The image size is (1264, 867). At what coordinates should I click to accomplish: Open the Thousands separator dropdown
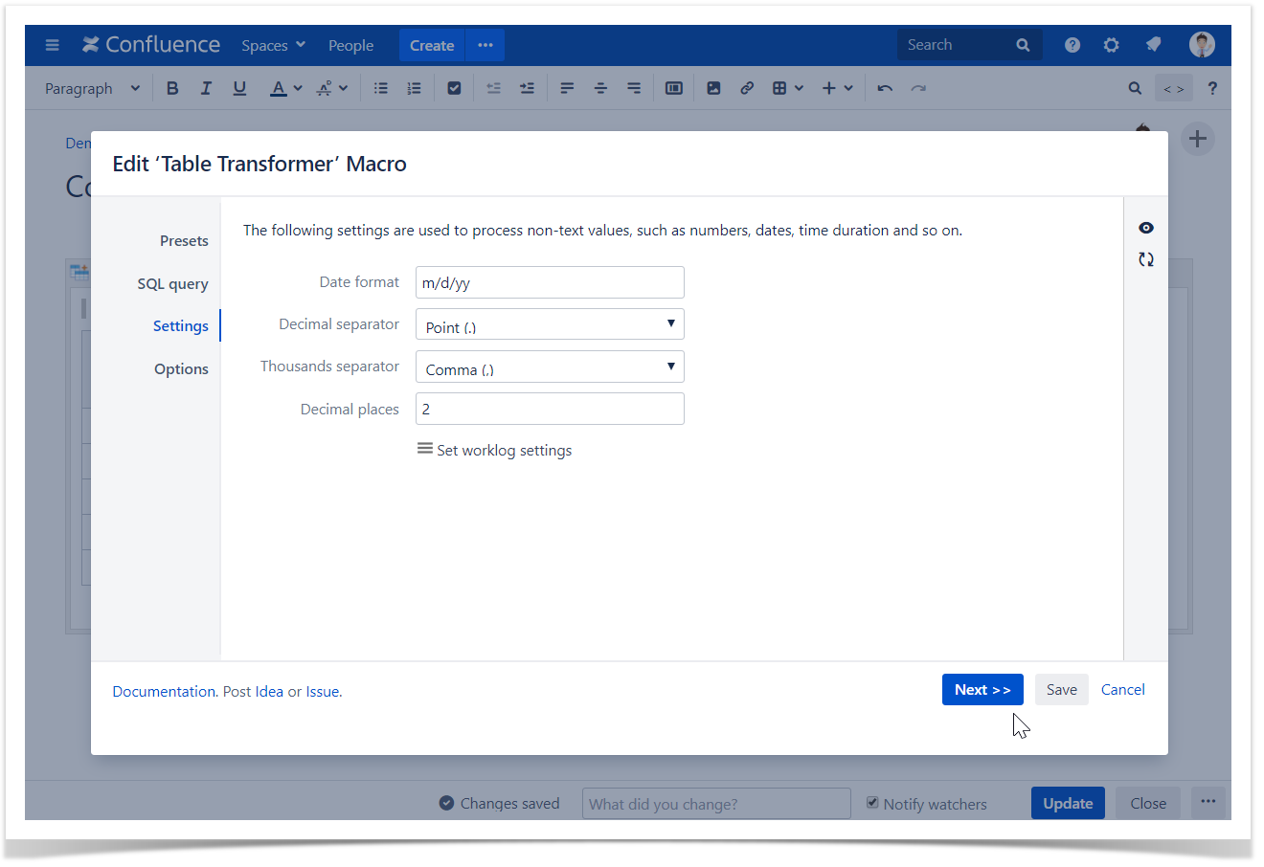point(550,367)
